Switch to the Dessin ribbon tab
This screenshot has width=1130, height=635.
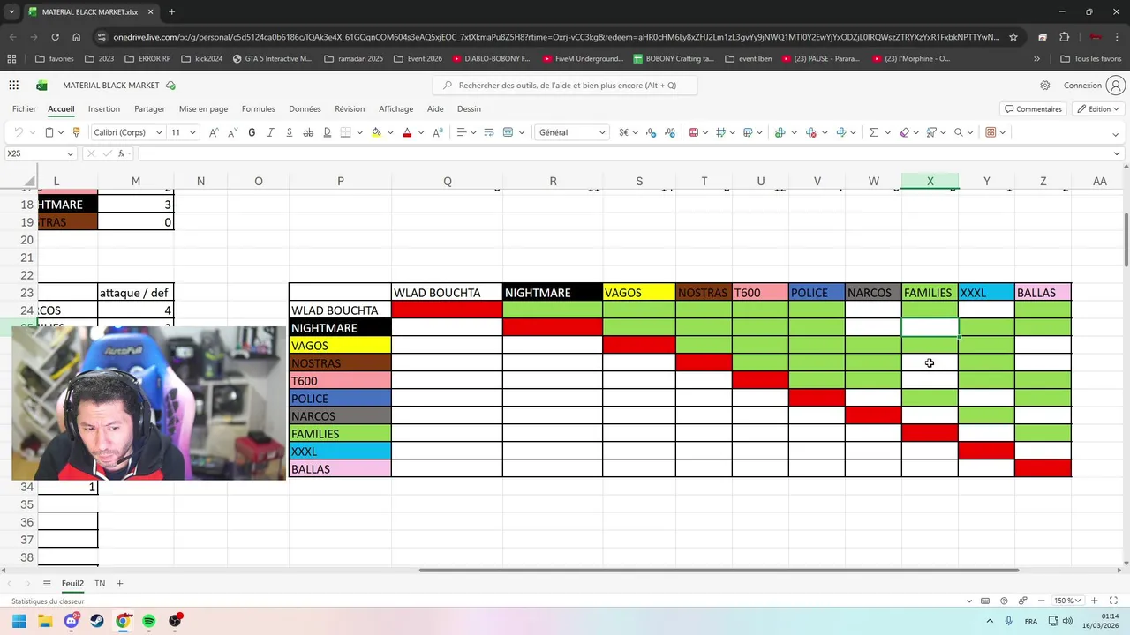point(469,109)
